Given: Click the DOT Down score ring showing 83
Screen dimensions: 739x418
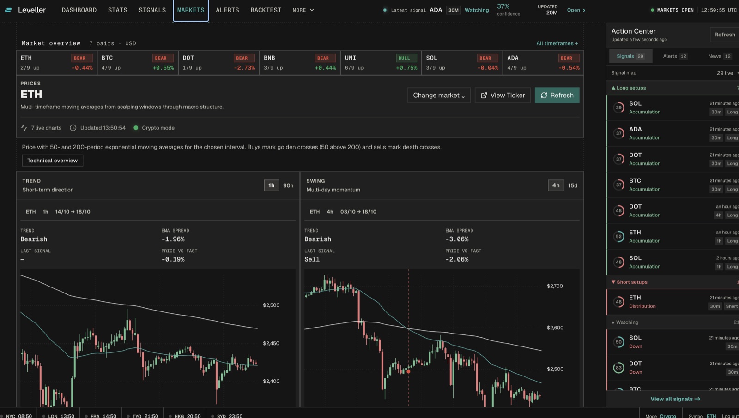Looking at the screenshot, I should [x=618, y=368].
